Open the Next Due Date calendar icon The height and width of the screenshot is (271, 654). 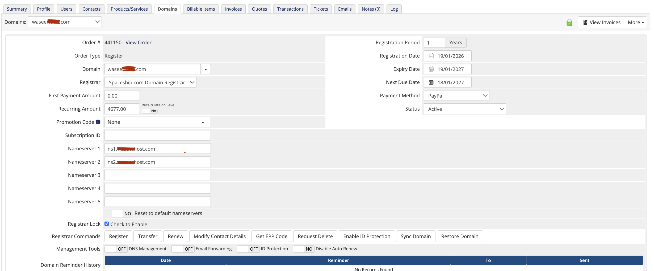[x=431, y=82]
